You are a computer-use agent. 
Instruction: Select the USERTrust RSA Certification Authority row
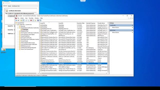coord(73,65)
